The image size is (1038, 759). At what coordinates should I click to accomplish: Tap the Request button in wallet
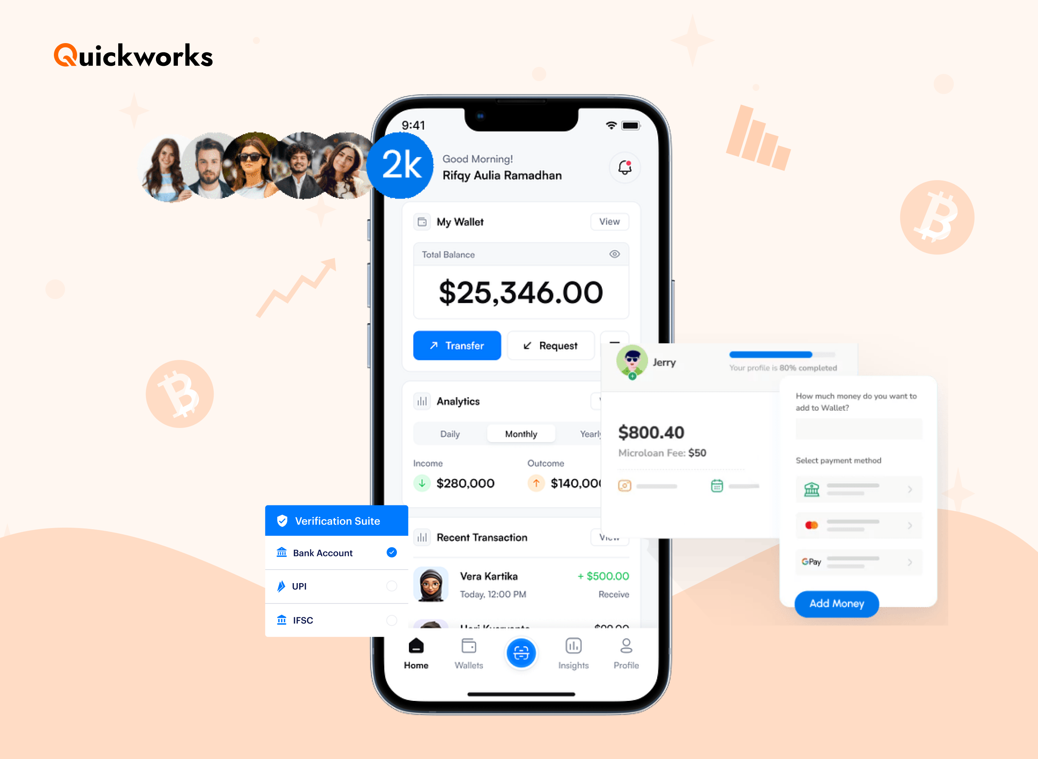click(552, 346)
